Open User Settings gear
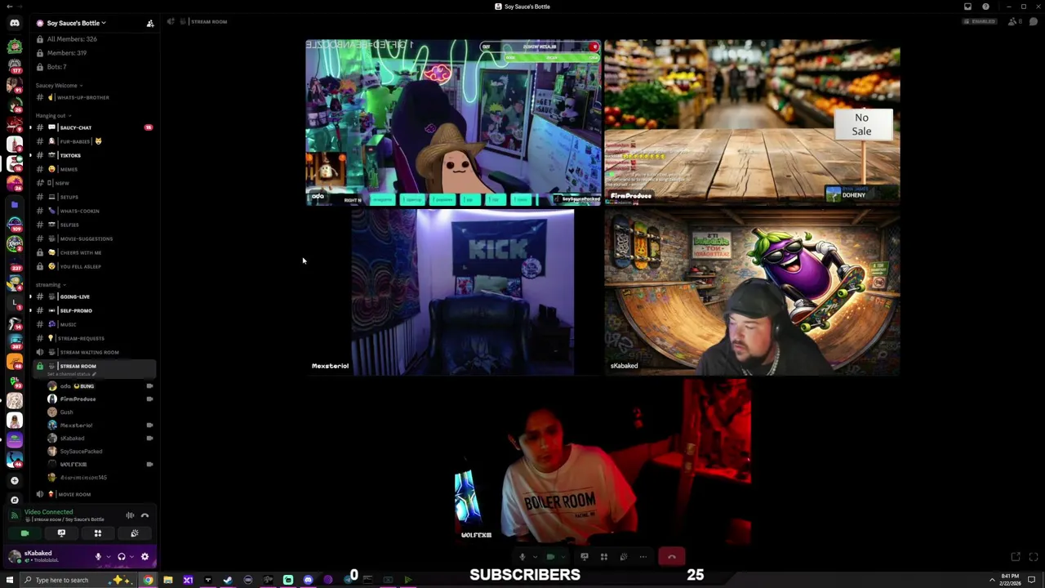The image size is (1045, 588). (x=145, y=557)
